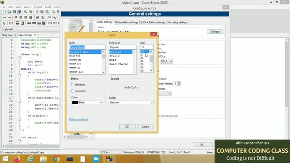
Task: Click the Clear all bookmarks icon
Action: pyautogui.click(x=31, y=18)
